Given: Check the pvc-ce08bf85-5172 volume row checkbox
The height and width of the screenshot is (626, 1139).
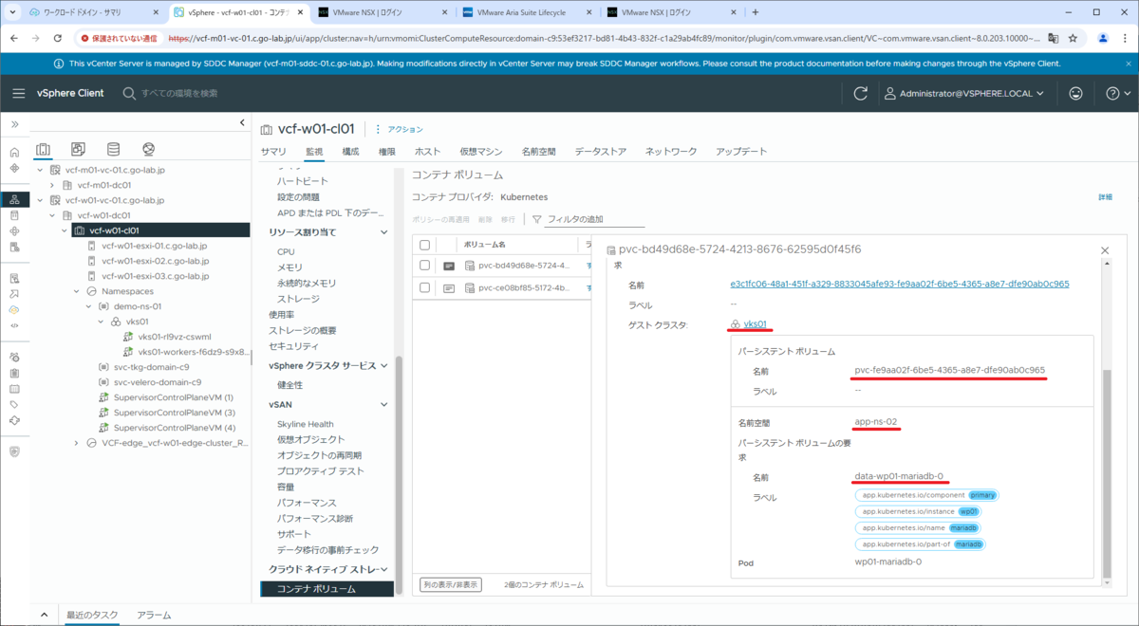Looking at the screenshot, I should coord(425,288).
